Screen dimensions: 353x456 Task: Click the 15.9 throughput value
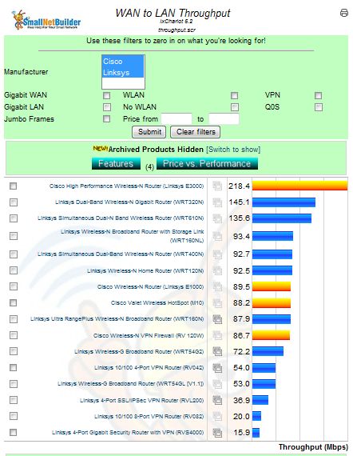tap(241, 433)
